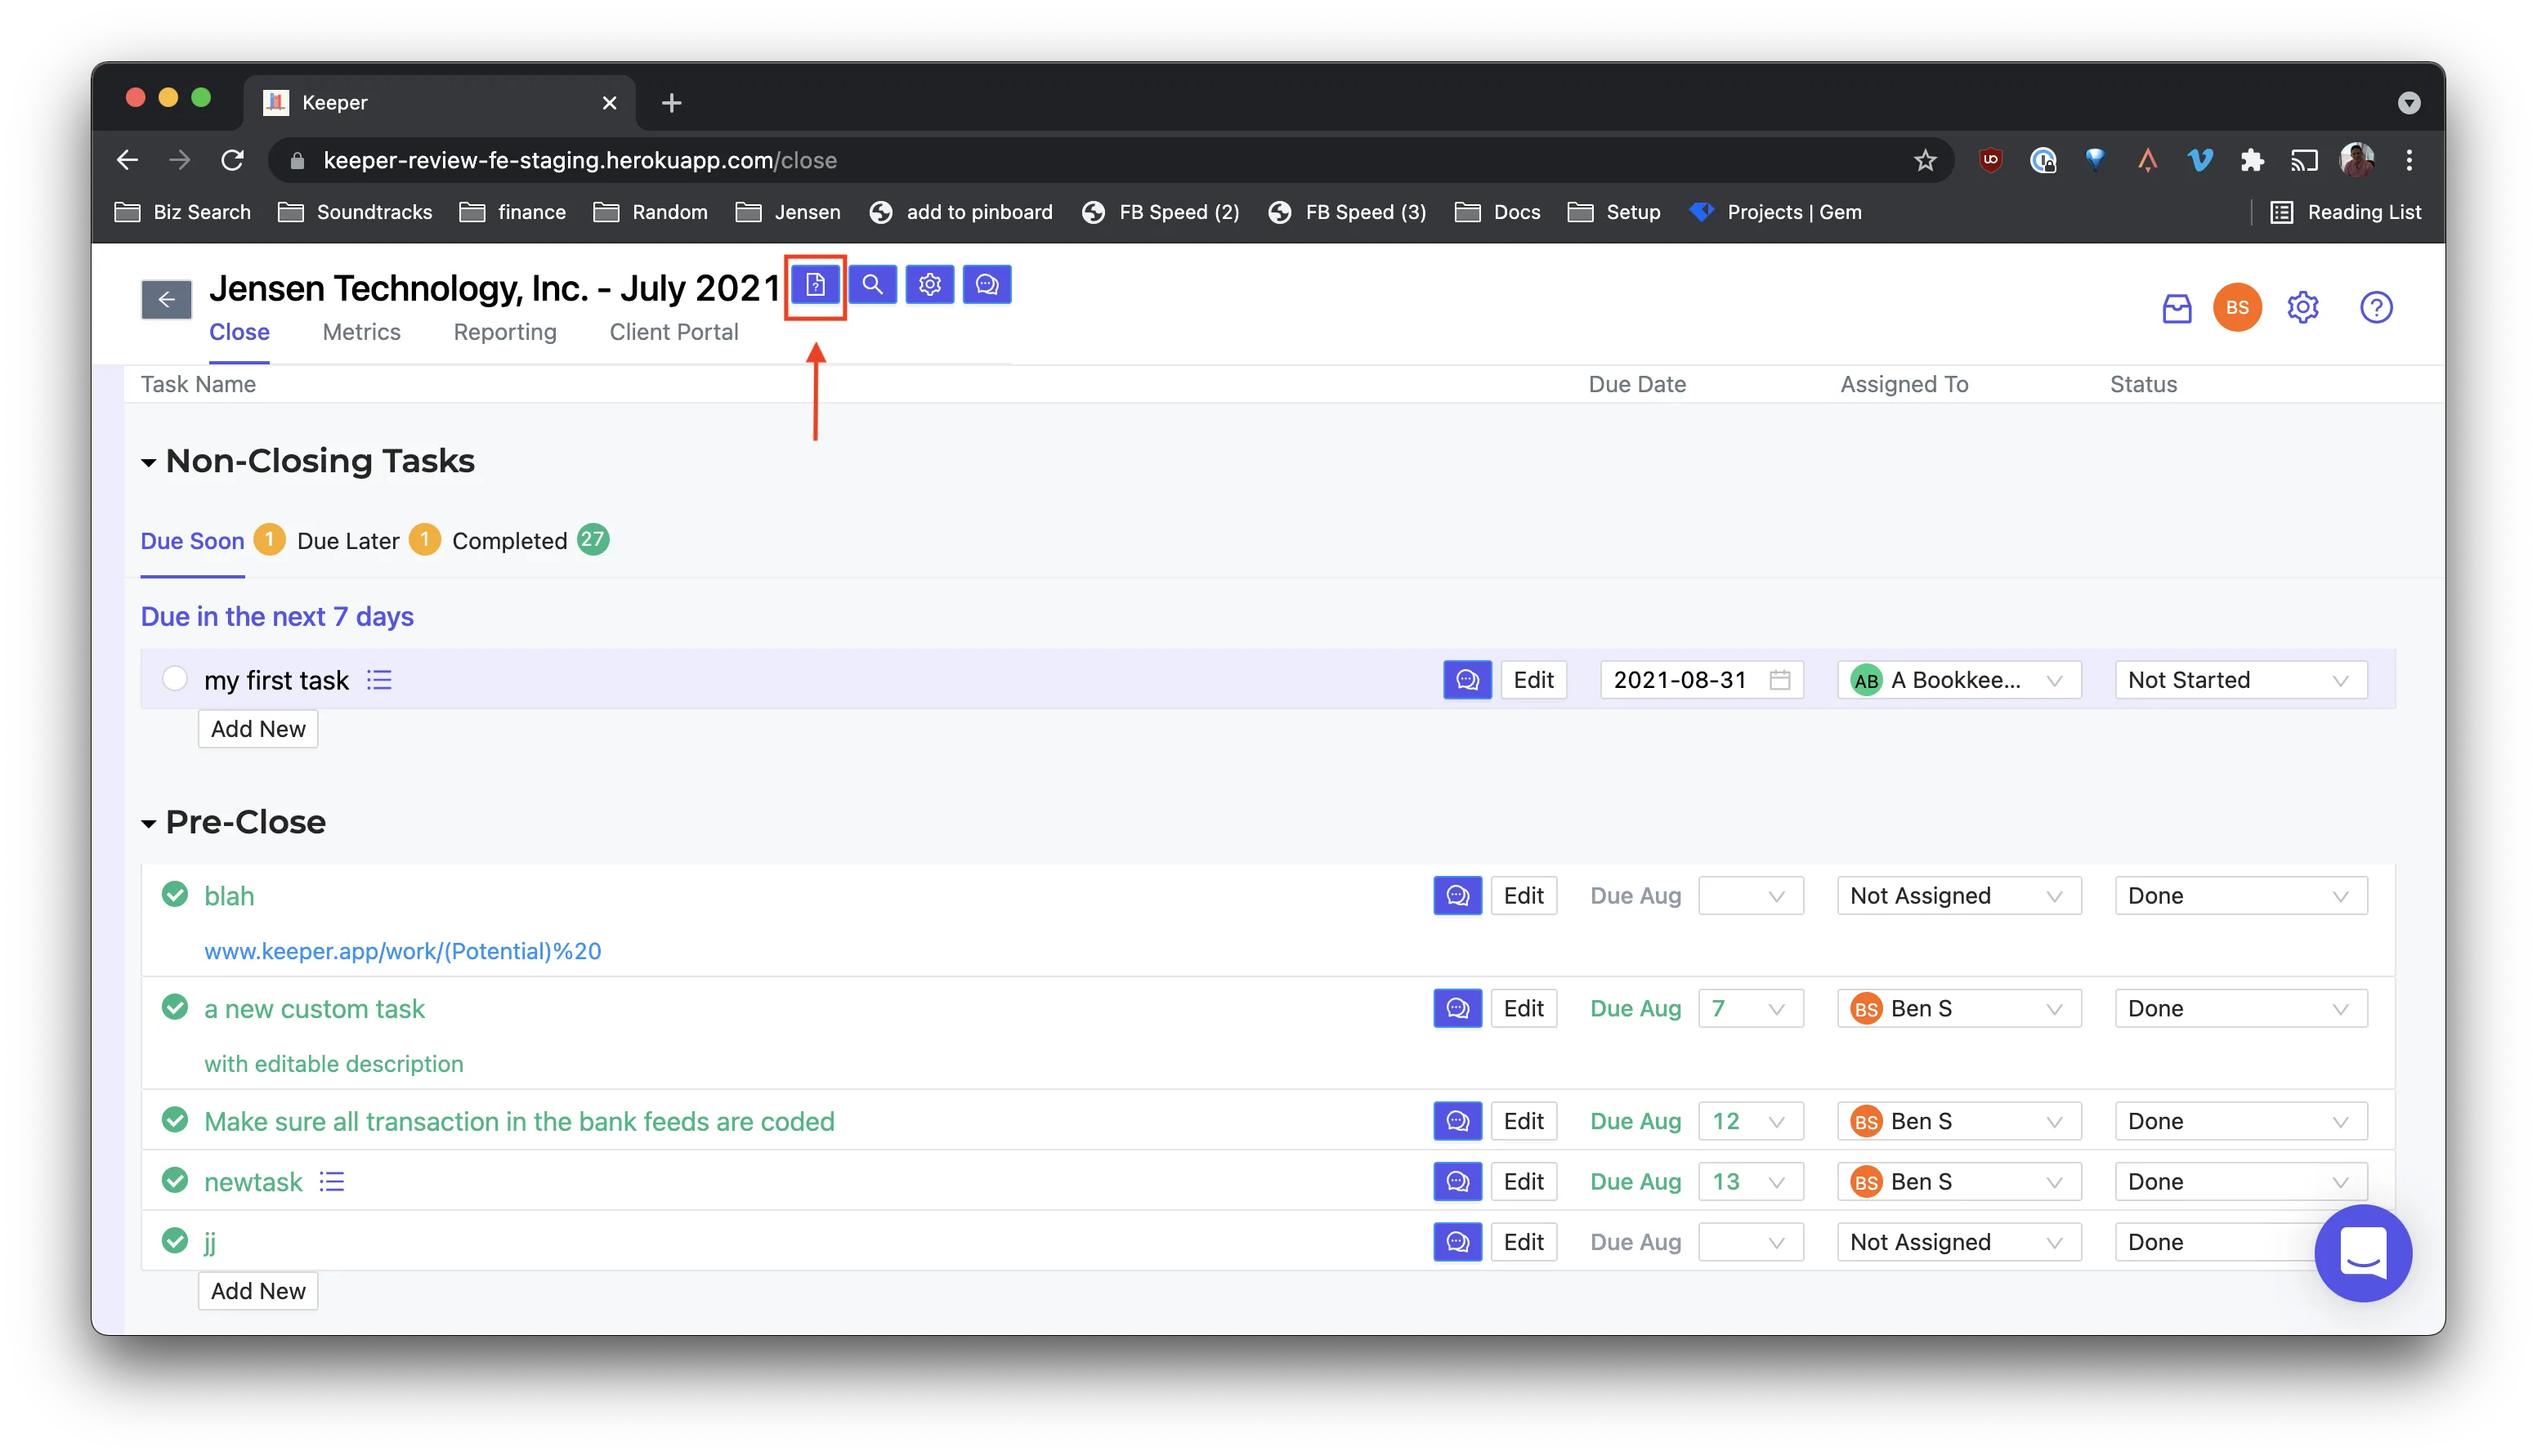Viewport: 2537px width, 1456px height.
Task: Collapse the Pre-Close section
Action: tap(148, 824)
